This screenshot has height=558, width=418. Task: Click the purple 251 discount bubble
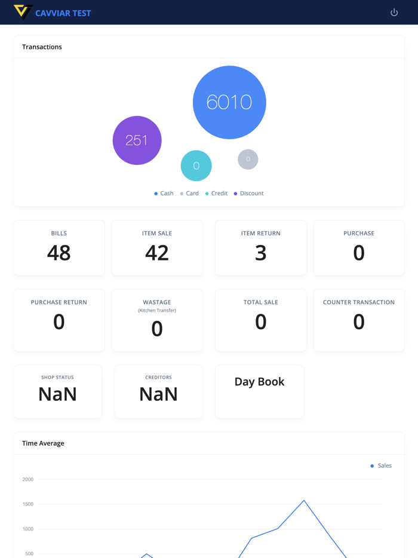tap(137, 140)
